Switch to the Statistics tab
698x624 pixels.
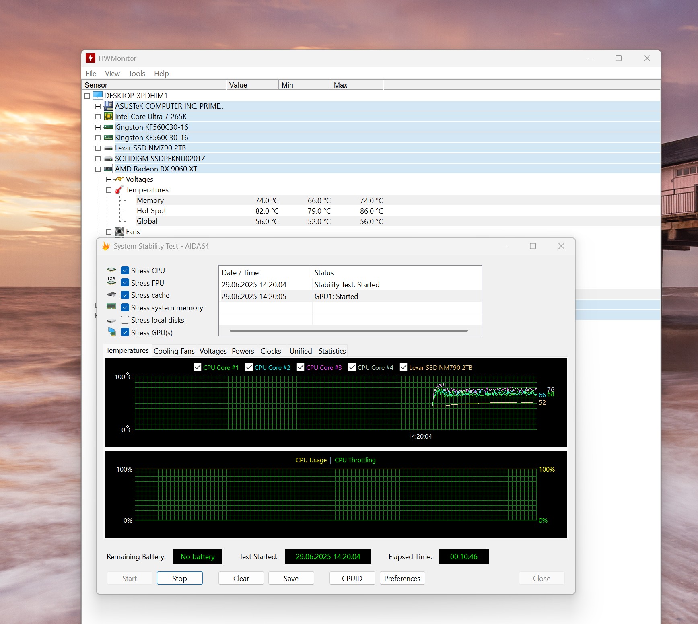pyautogui.click(x=332, y=351)
